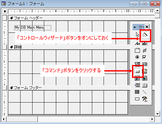Close the フォーム1 window
The width and height of the screenshot is (162, 124).
click(x=155, y=4)
